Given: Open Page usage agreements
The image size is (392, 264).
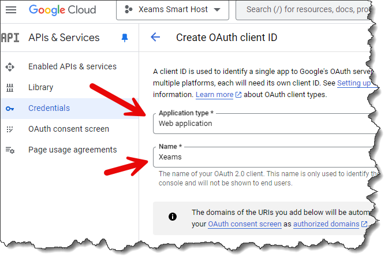Looking at the screenshot, I should click(x=73, y=150).
